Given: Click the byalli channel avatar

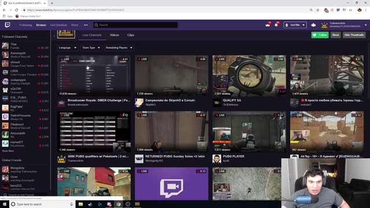Looking at the screenshot, I should (217, 159).
